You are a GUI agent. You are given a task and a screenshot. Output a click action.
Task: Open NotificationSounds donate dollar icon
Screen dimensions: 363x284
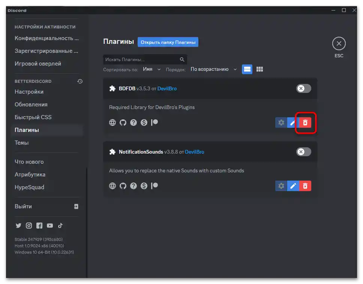click(144, 186)
